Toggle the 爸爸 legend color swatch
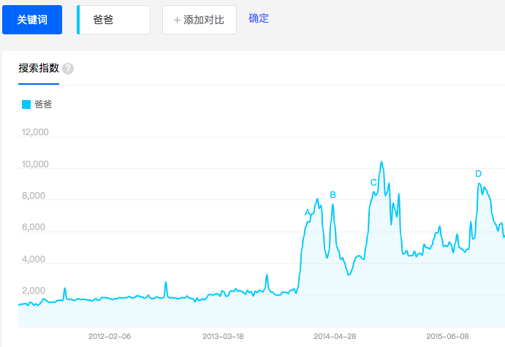Image resolution: width=505 pixels, height=347 pixels. click(26, 104)
